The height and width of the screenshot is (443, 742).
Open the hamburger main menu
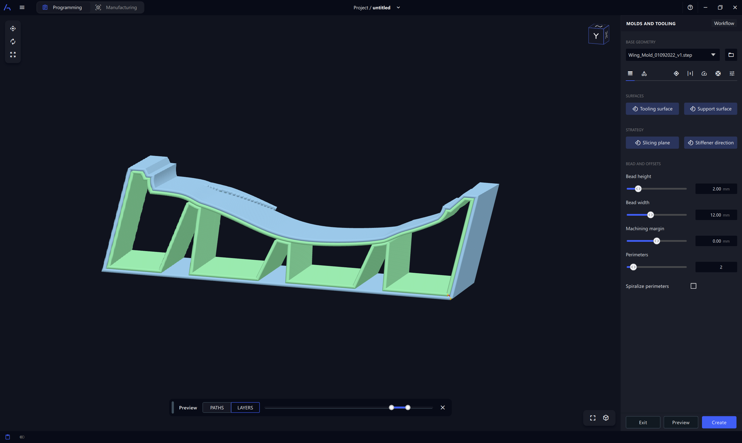[22, 8]
